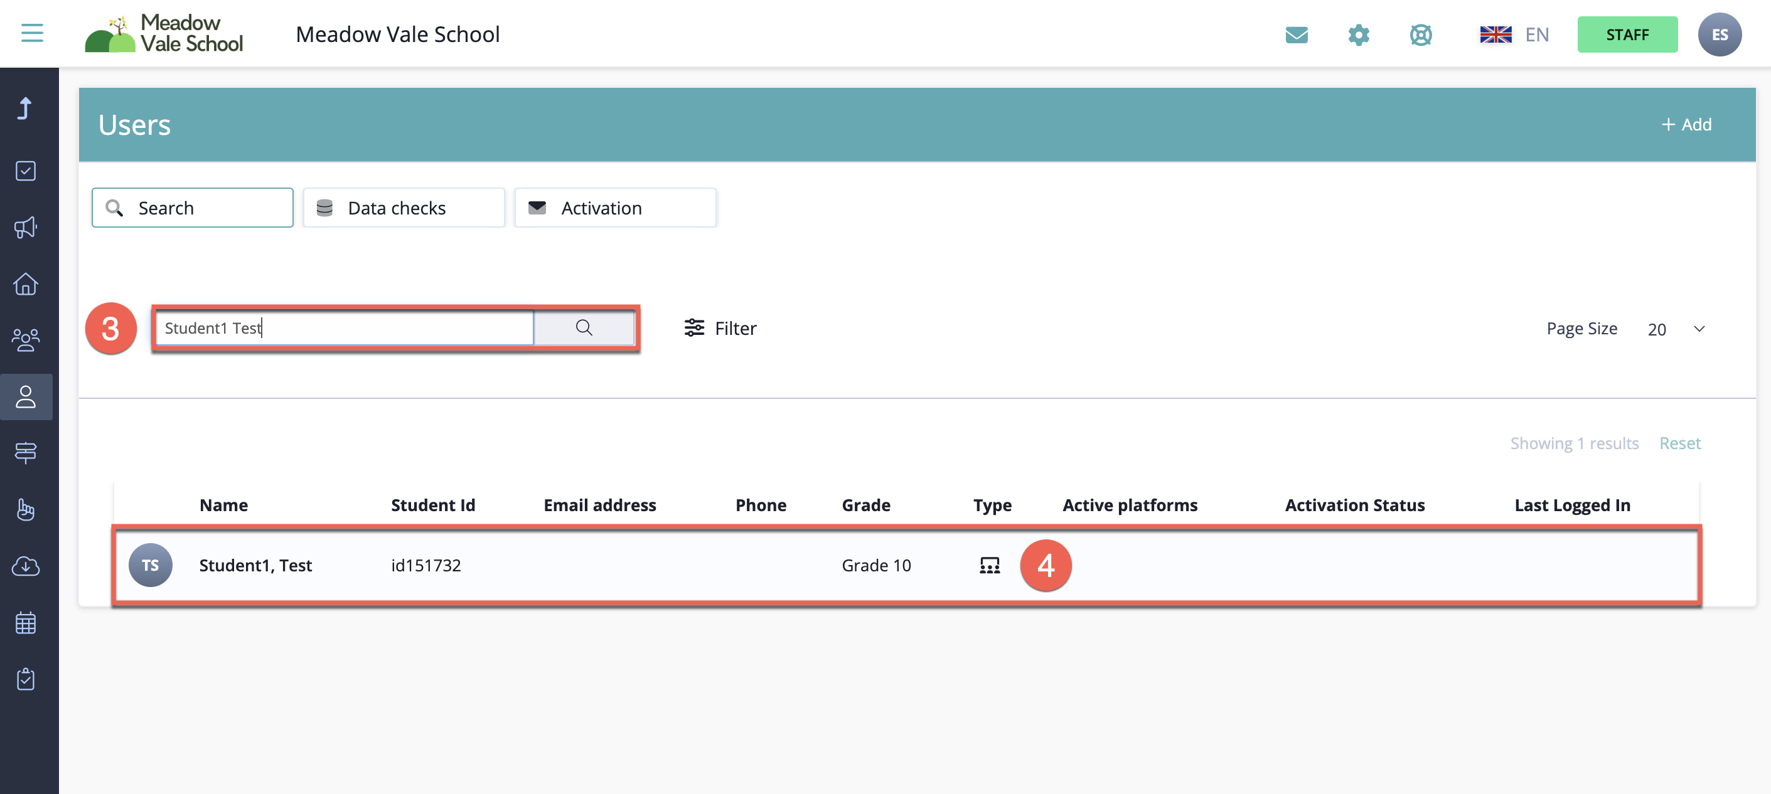Go to the Home icon in sidebar
Viewport: 1771px width, 794px height.
(26, 283)
